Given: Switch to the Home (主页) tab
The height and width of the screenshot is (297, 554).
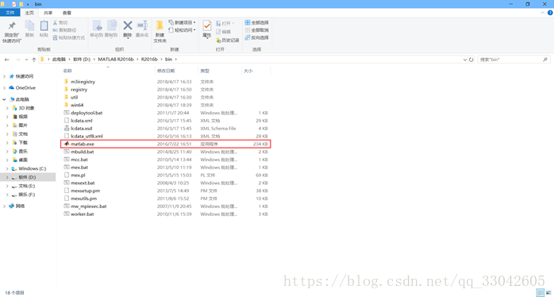Looking at the screenshot, I should click(x=29, y=13).
